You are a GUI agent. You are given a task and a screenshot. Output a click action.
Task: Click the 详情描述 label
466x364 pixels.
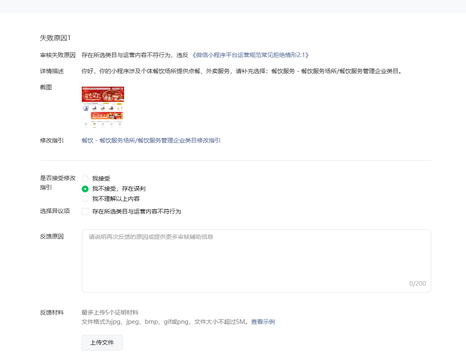(x=52, y=71)
